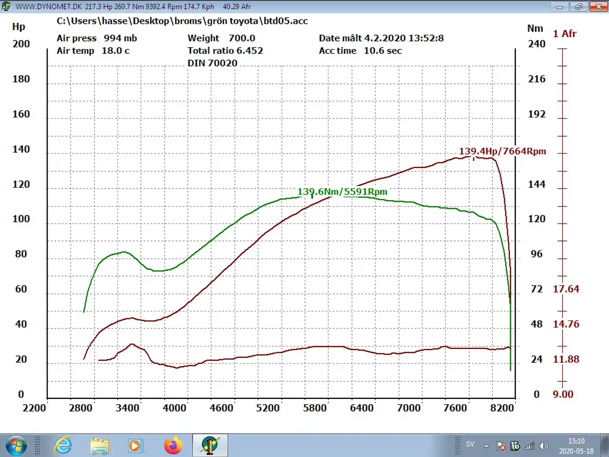609x457 pixels.
Task: Click the Show Desktop strip
Action: tap(605, 446)
